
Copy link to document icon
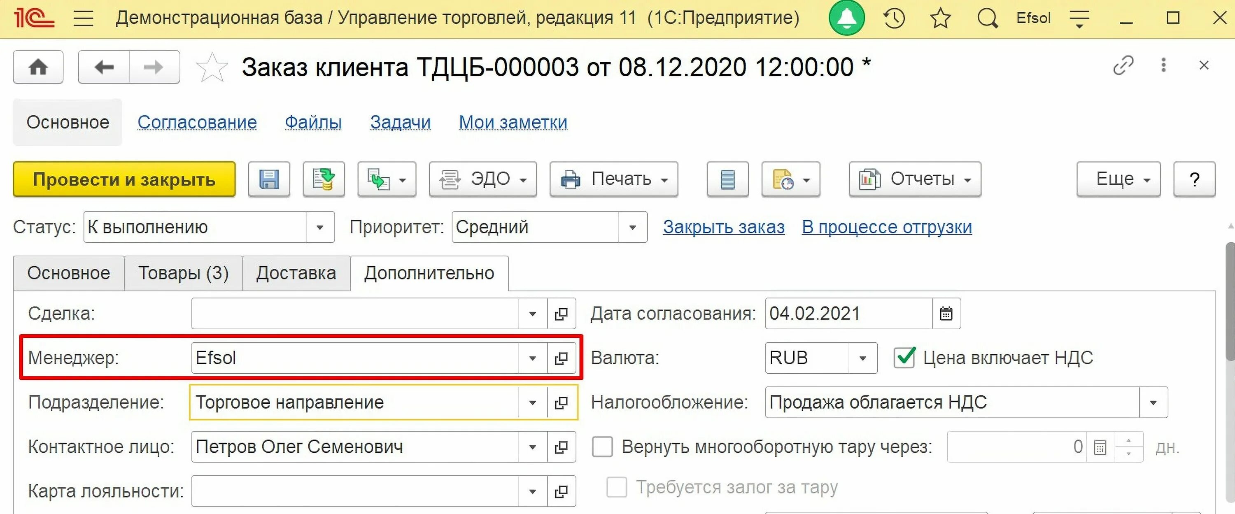click(1123, 66)
